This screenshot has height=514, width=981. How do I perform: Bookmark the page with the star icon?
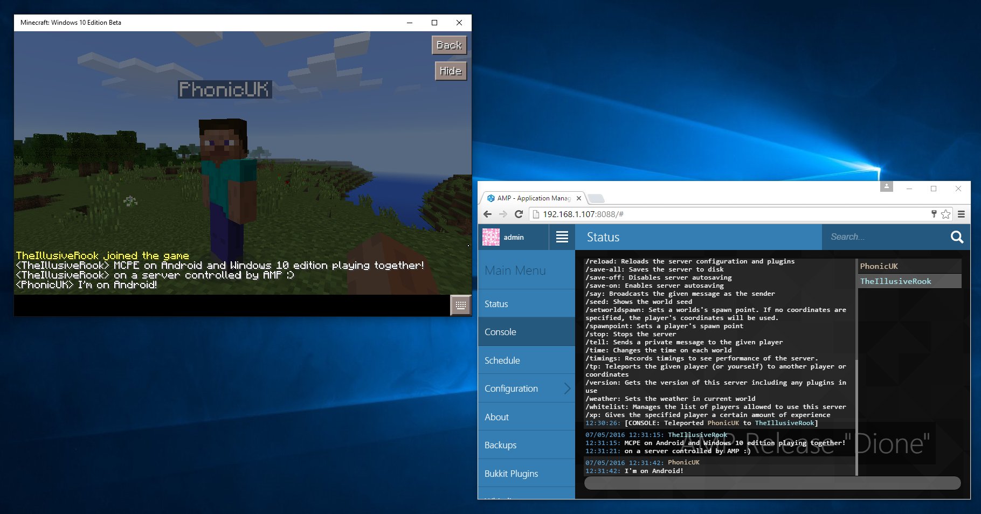945,214
